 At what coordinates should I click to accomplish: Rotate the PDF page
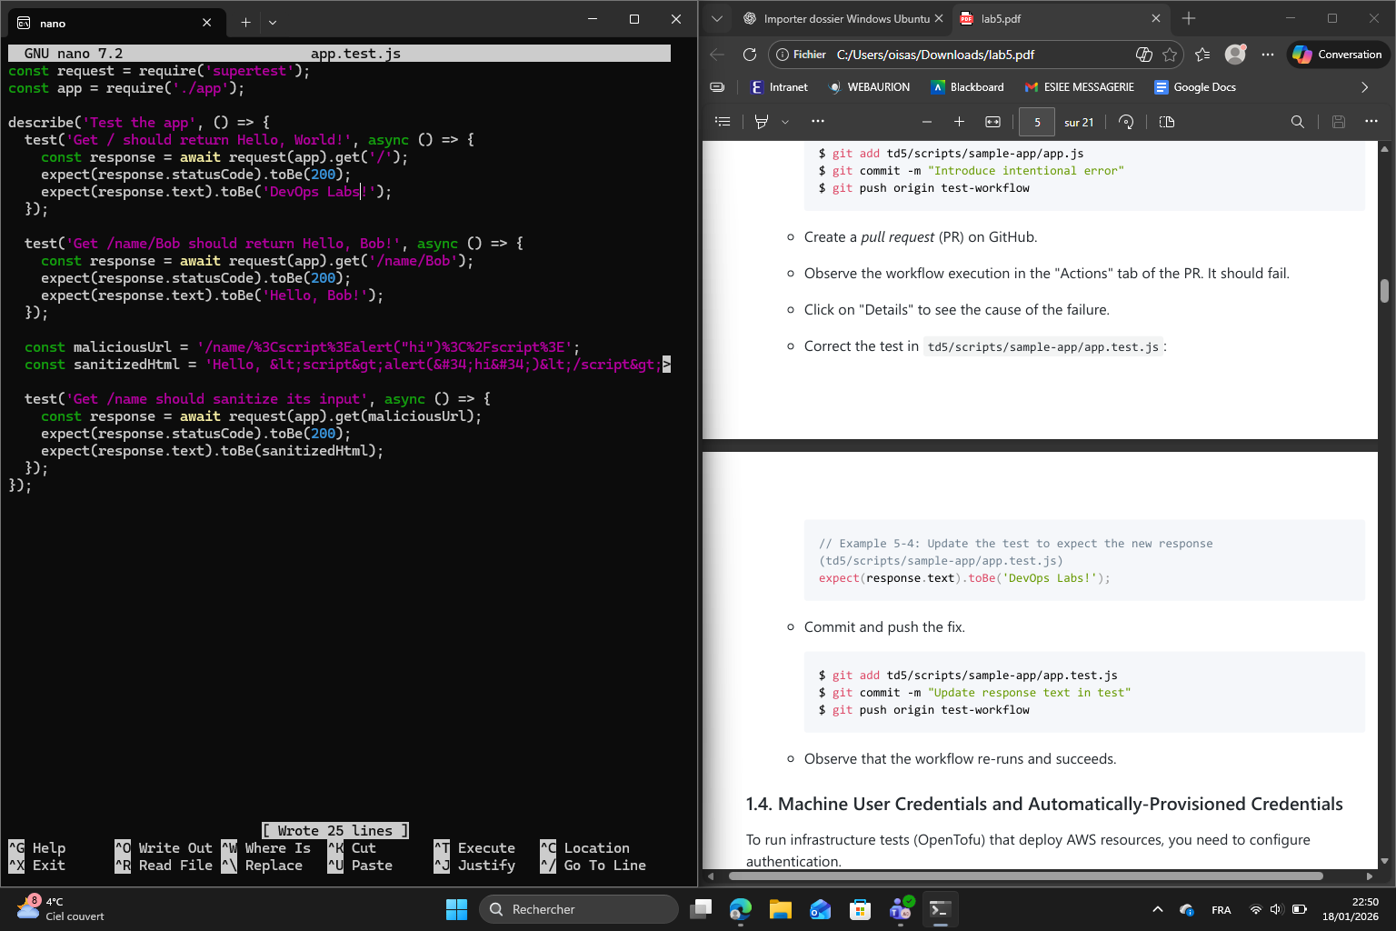coord(1127,121)
